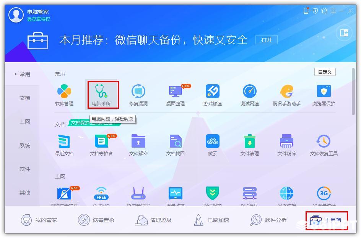Open 清理垃圾 junk cleanup section

[153, 220]
